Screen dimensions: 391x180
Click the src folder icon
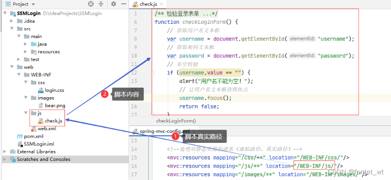20,29
